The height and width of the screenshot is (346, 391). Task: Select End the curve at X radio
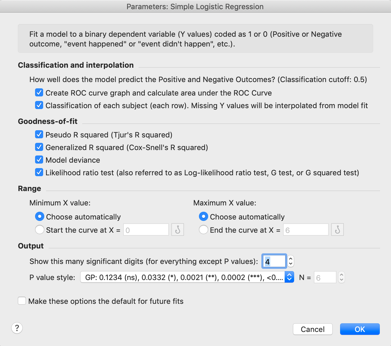(204, 230)
